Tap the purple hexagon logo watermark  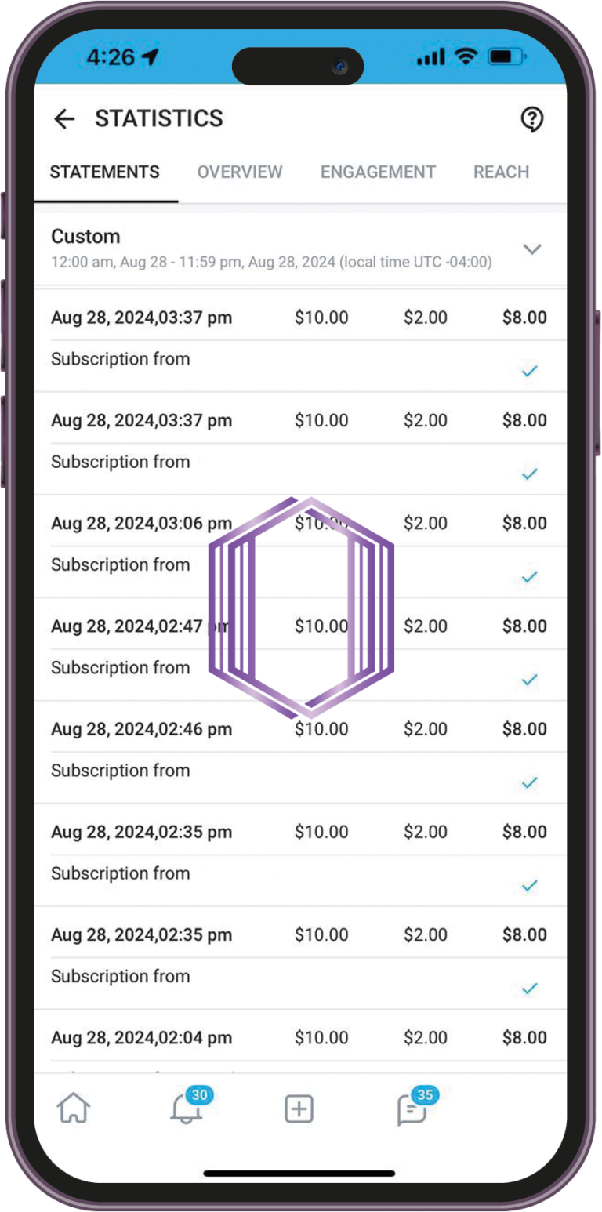[x=301, y=608]
